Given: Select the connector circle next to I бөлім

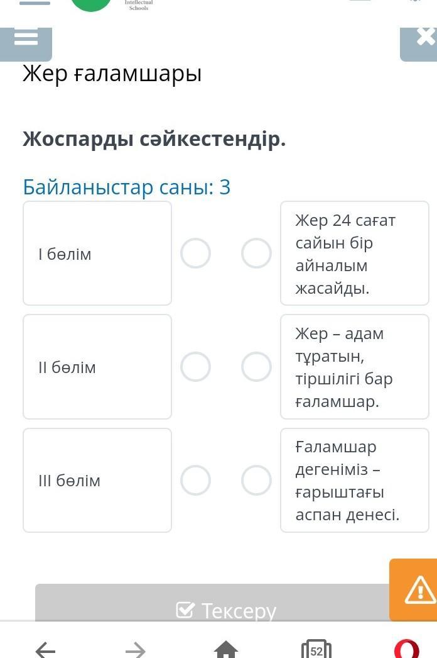Looking at the screenshot, I should click(x=195, y=254).
